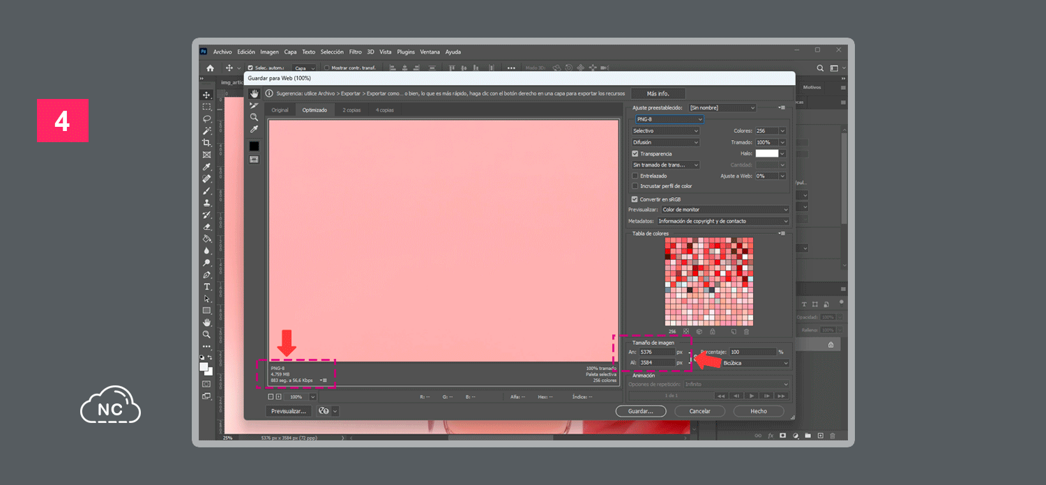Select Frame tool in Photoshop toolbar
The image size is (1046, 485).
click(206, 155)
